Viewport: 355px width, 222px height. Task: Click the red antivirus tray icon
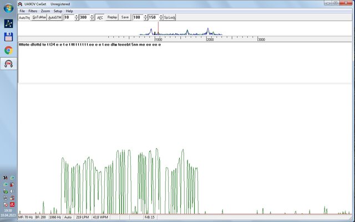pyautogui.click(x=12, y=204)
